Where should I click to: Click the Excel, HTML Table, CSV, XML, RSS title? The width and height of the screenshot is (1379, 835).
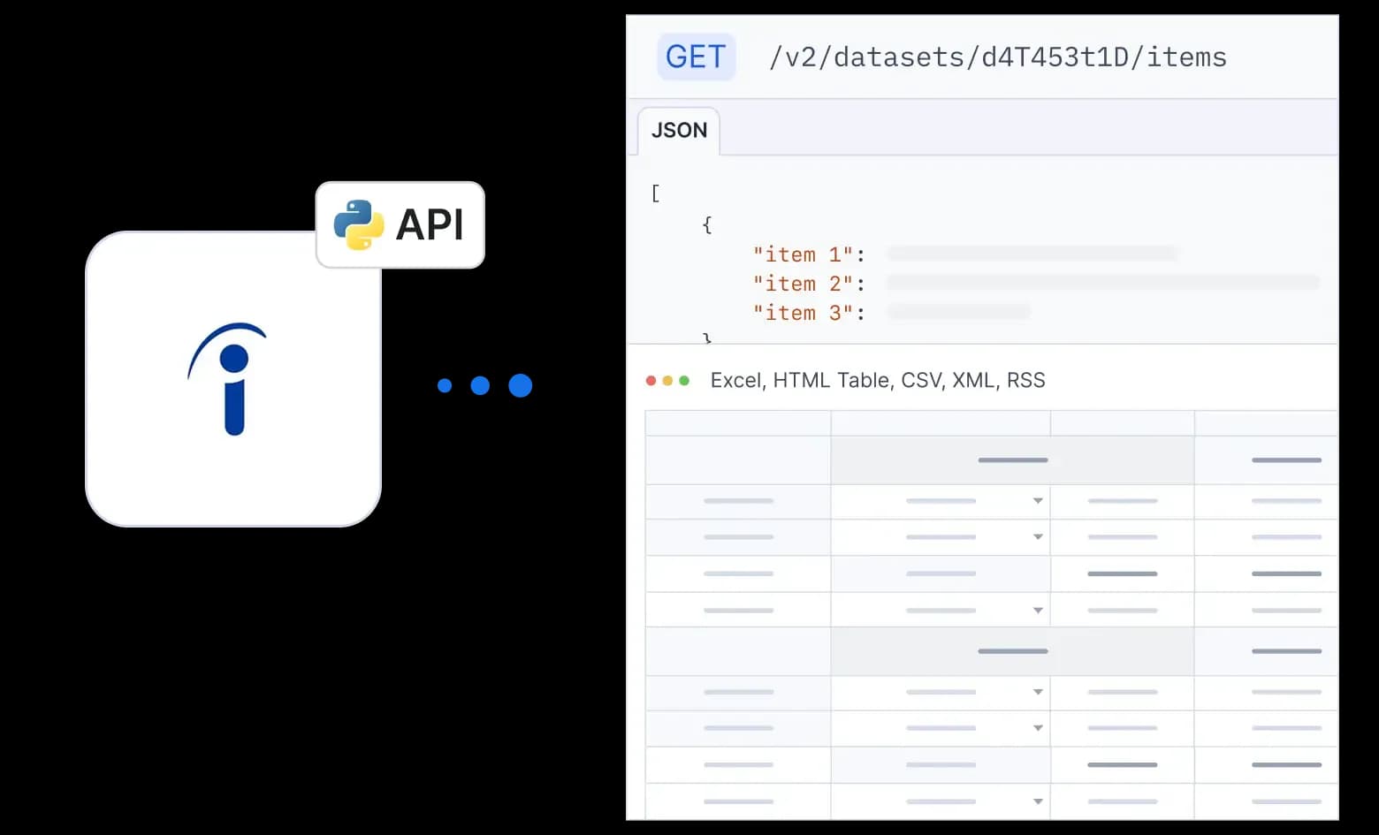tap(877, 381)
